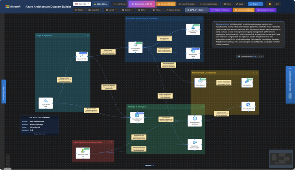The image size is (295, 170).
Task: Select the Azure Stream Analytics node icon
Action: point(135,45)
